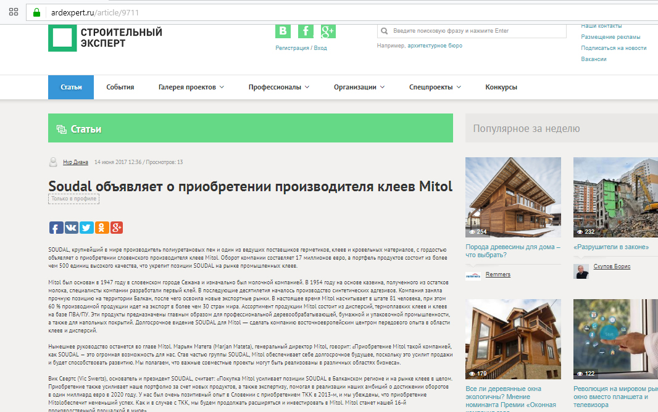Share article on Google Plus
The height and width of the screenshot is (412, 658).
click(117, 228)
